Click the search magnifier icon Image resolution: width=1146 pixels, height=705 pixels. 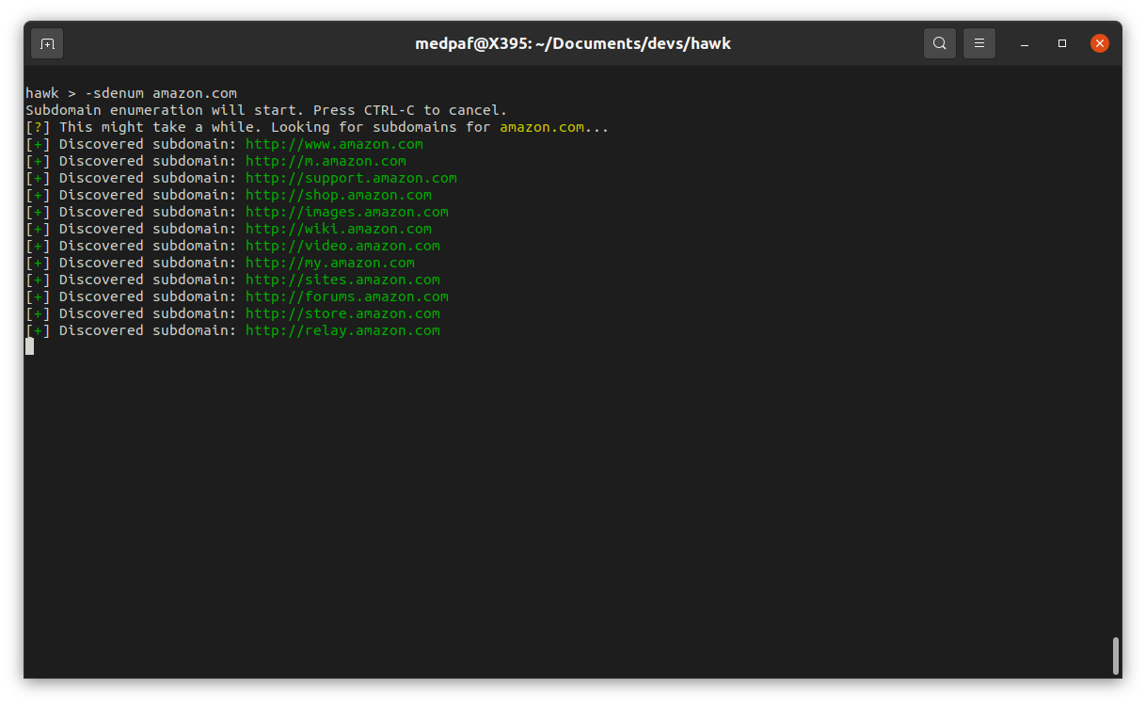tap(940, 43)
